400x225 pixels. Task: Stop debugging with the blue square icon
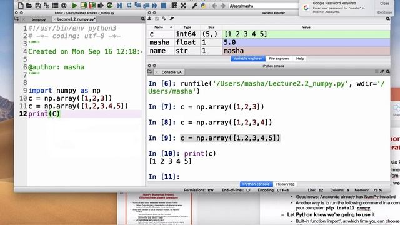point(164,6)
